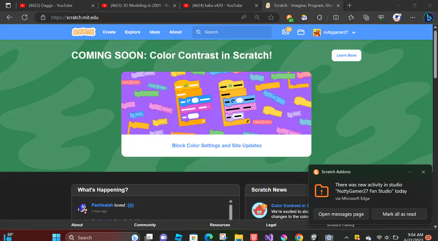The image size is (438, 241).
Task: Open the Bing Copilot sidebar icon
Action: 428,17
